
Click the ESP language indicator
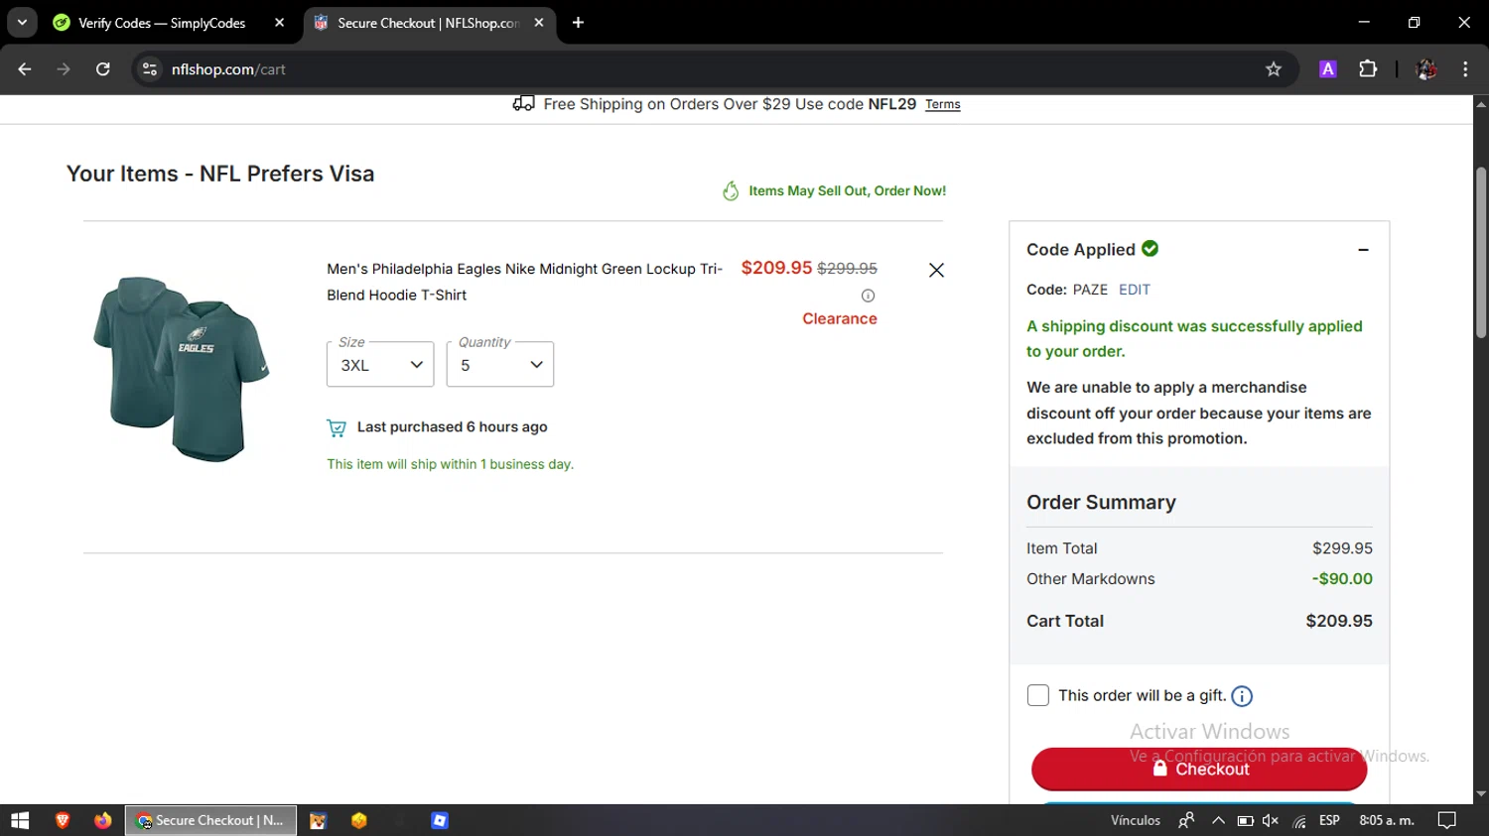click(x=1330, y=820)
